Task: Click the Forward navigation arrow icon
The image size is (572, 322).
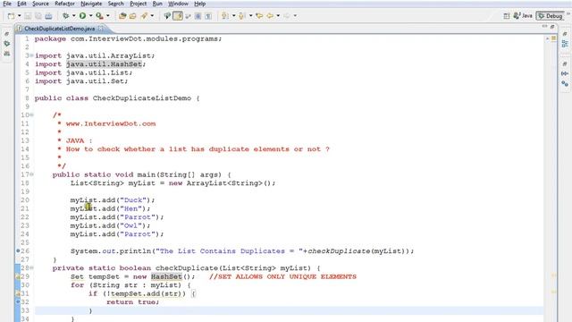Action: click(287, 16)
